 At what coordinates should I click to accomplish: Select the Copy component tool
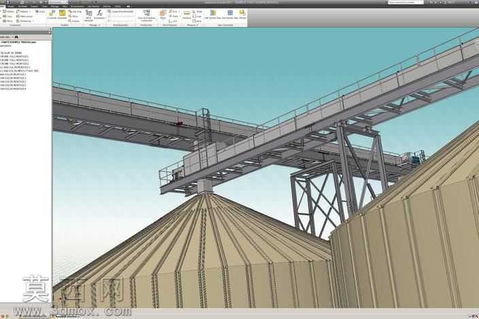coord(8,16)
